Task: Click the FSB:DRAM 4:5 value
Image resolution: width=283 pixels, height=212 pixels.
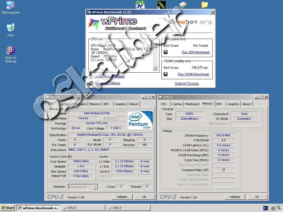Action: (x=223, y=140)
